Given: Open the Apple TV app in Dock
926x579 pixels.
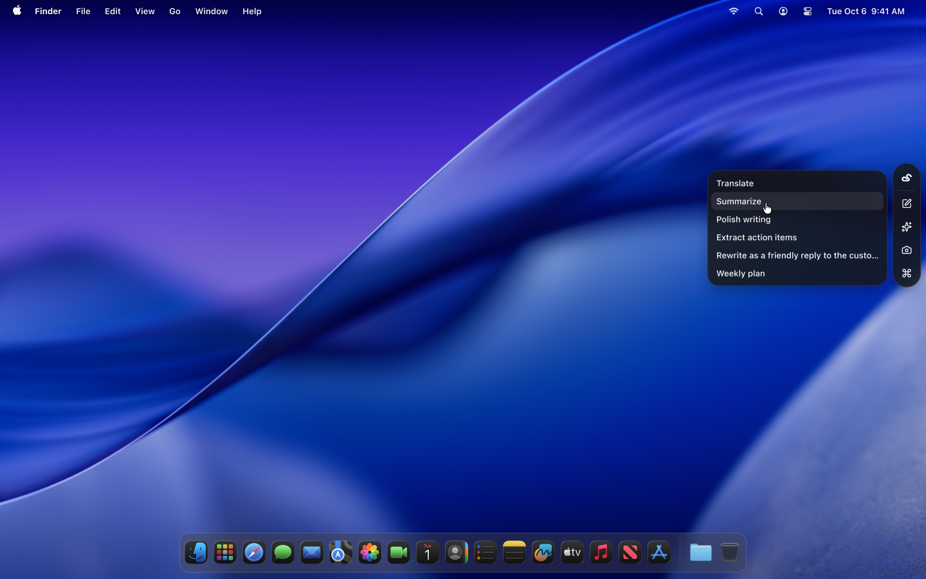Looking at the screenshot, I should [572, 553].
